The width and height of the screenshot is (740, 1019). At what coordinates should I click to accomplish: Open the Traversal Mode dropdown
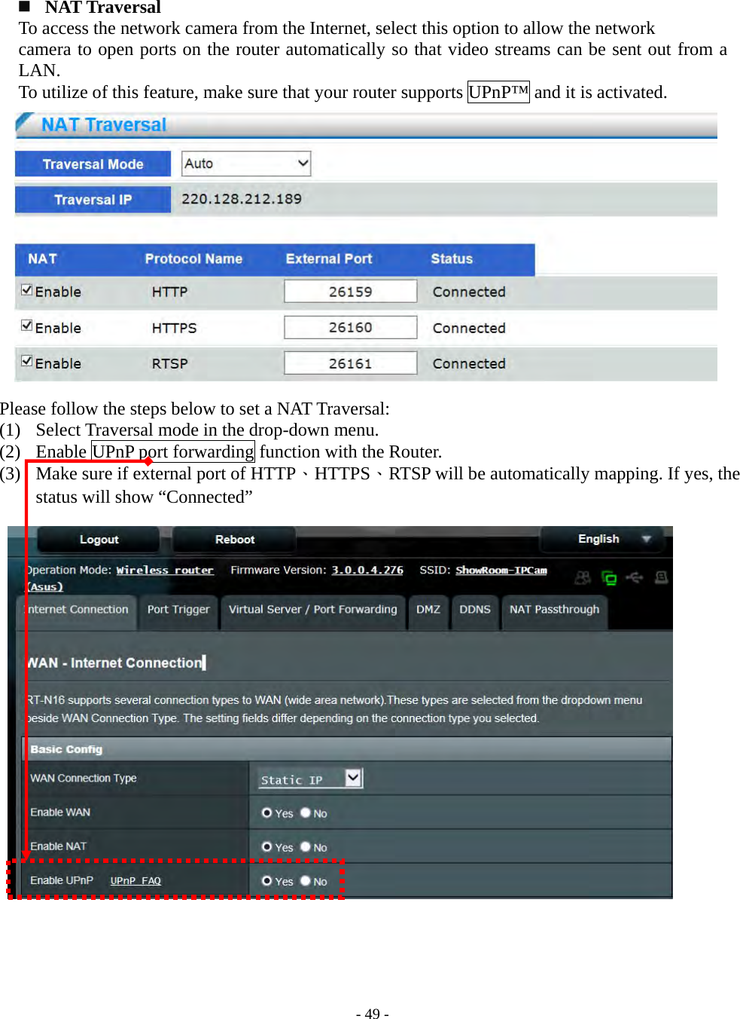pos(245,163)
